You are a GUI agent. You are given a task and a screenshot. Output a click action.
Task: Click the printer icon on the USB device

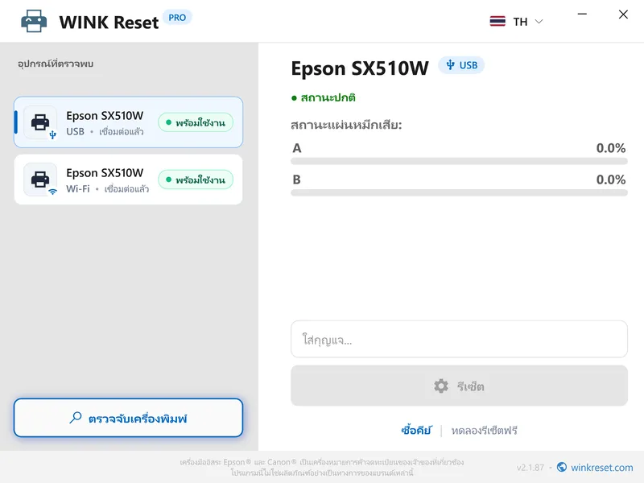click(40, 122)
